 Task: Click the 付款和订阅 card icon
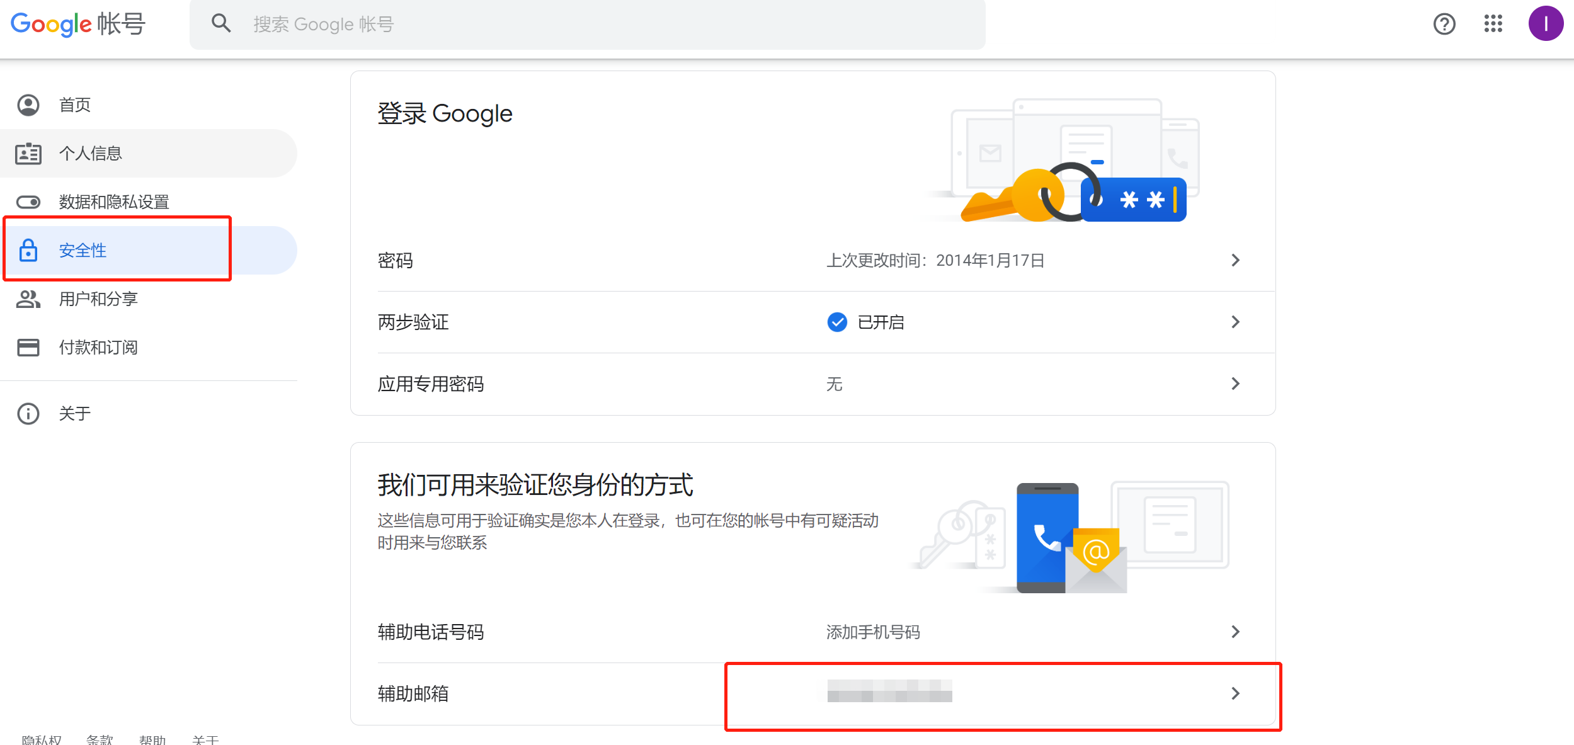tap(28, 347)
